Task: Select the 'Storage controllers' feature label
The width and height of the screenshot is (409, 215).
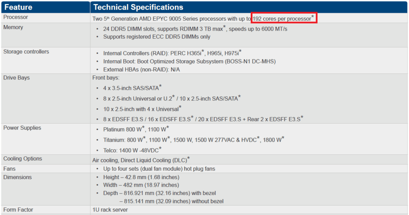Action: [26, 51]
